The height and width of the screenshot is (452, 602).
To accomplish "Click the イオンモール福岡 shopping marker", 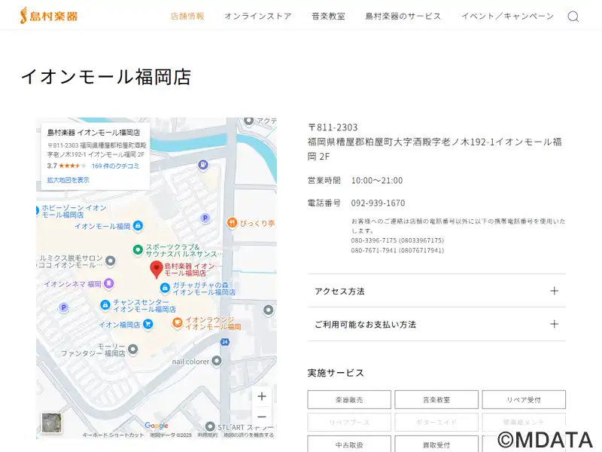I will [x=138, y=226].
